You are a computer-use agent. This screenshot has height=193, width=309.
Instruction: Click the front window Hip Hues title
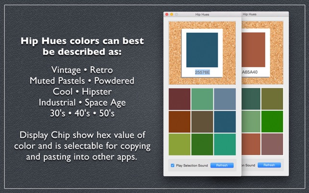[x=202, y=14]
